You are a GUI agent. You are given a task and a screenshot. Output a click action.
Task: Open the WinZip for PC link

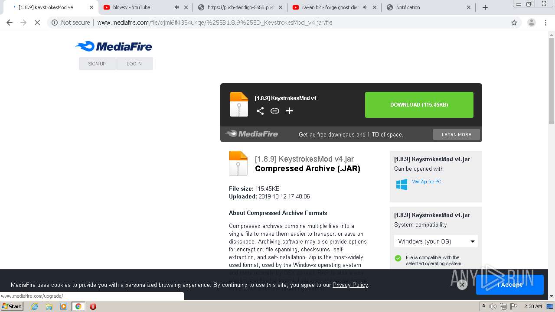tap(427, 182)
